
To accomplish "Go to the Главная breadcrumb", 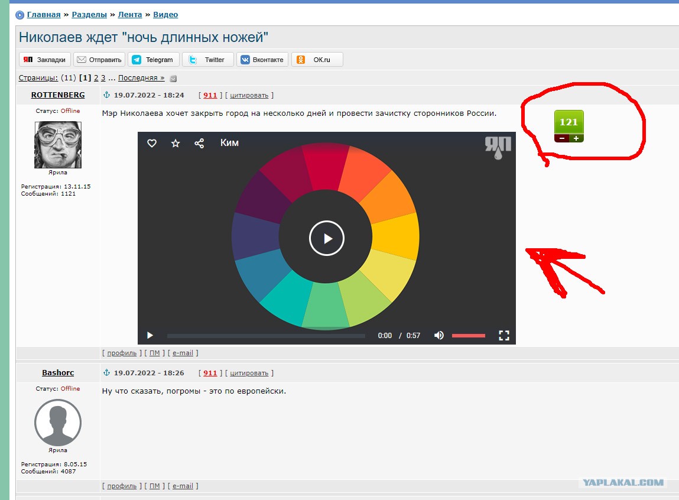I will 44,15.
